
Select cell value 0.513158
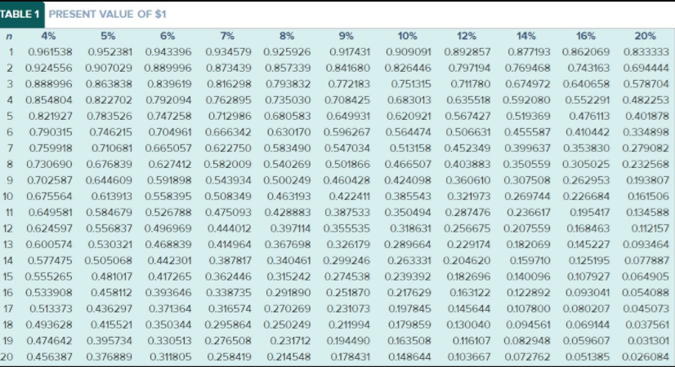(410, 148)
